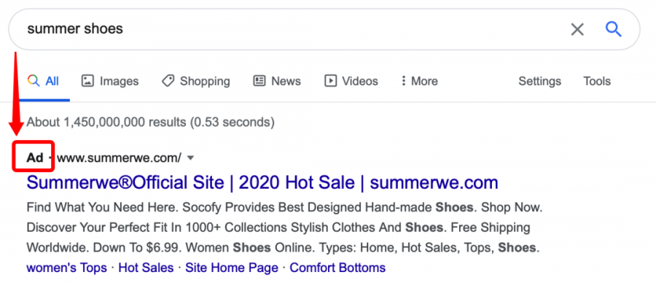Viewport: 656px width, 283px height.
Task: Open the women's Tops sitelink
Action: 66,268
